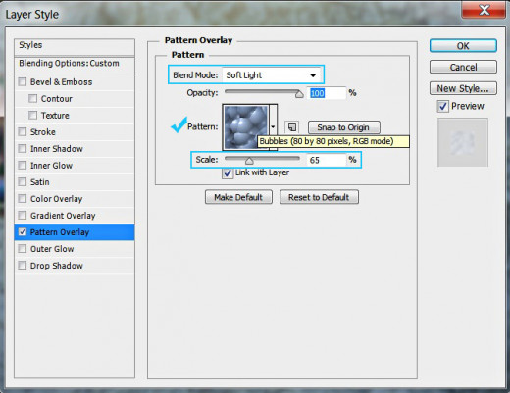Open the Blend Mode Soft Light dropdown
The height and width of the screenshot is (393, 510).
point(272,75)
